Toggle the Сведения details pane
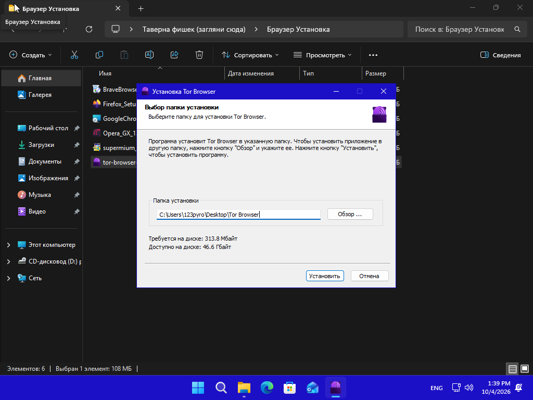Screen dimensions: 533x400 tap(500, 55)
